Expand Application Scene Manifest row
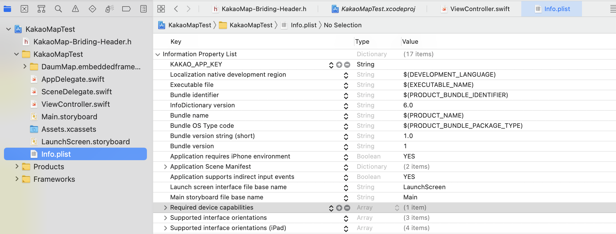This screenshot has width=616, height=234. click(165, 167)
